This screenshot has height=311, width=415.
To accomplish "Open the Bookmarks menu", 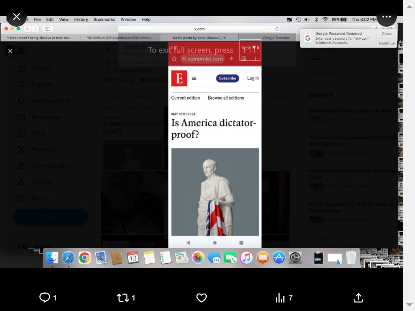I will (104, 19).
